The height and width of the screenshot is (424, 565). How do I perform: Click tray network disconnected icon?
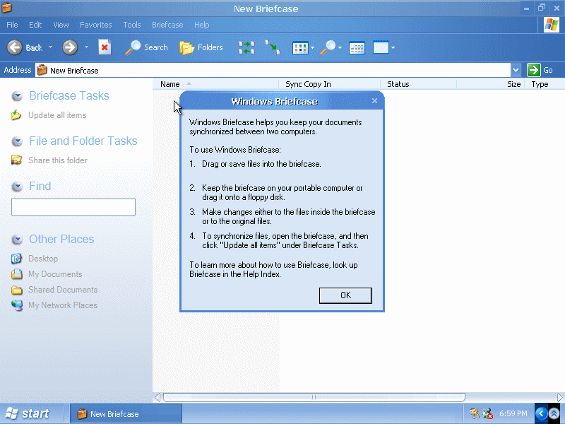click(487, 413)
